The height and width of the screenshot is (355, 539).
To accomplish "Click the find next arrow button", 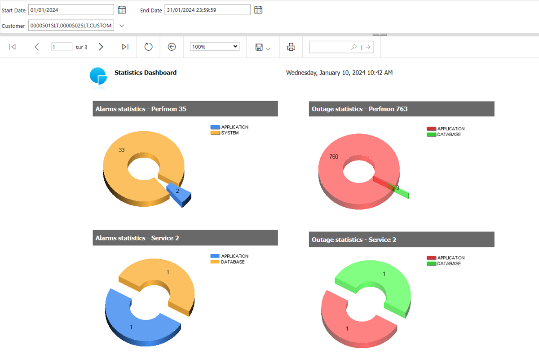I will click(x=367, y=47).
